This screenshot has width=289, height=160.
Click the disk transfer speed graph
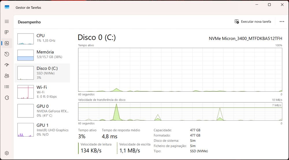[x=180, y=111]
